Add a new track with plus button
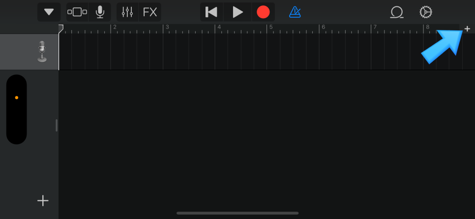 (x=43, y=200)
